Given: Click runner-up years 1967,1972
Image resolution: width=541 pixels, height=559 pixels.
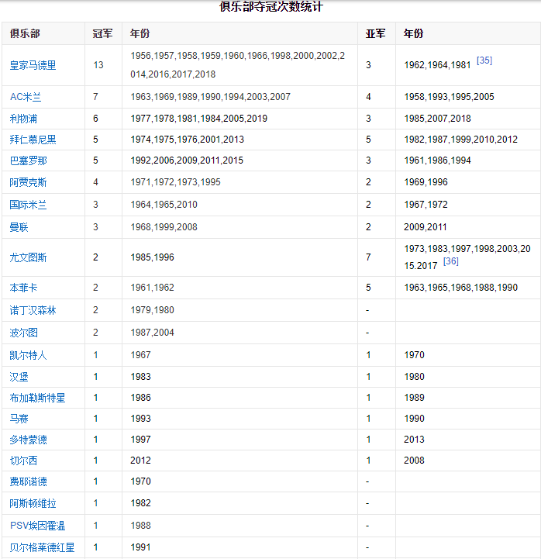Looking at the screenshot, I should point(426,205).
